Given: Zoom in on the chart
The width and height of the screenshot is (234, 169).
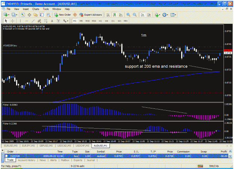Looking at the screenshot, I should [128, 15].
